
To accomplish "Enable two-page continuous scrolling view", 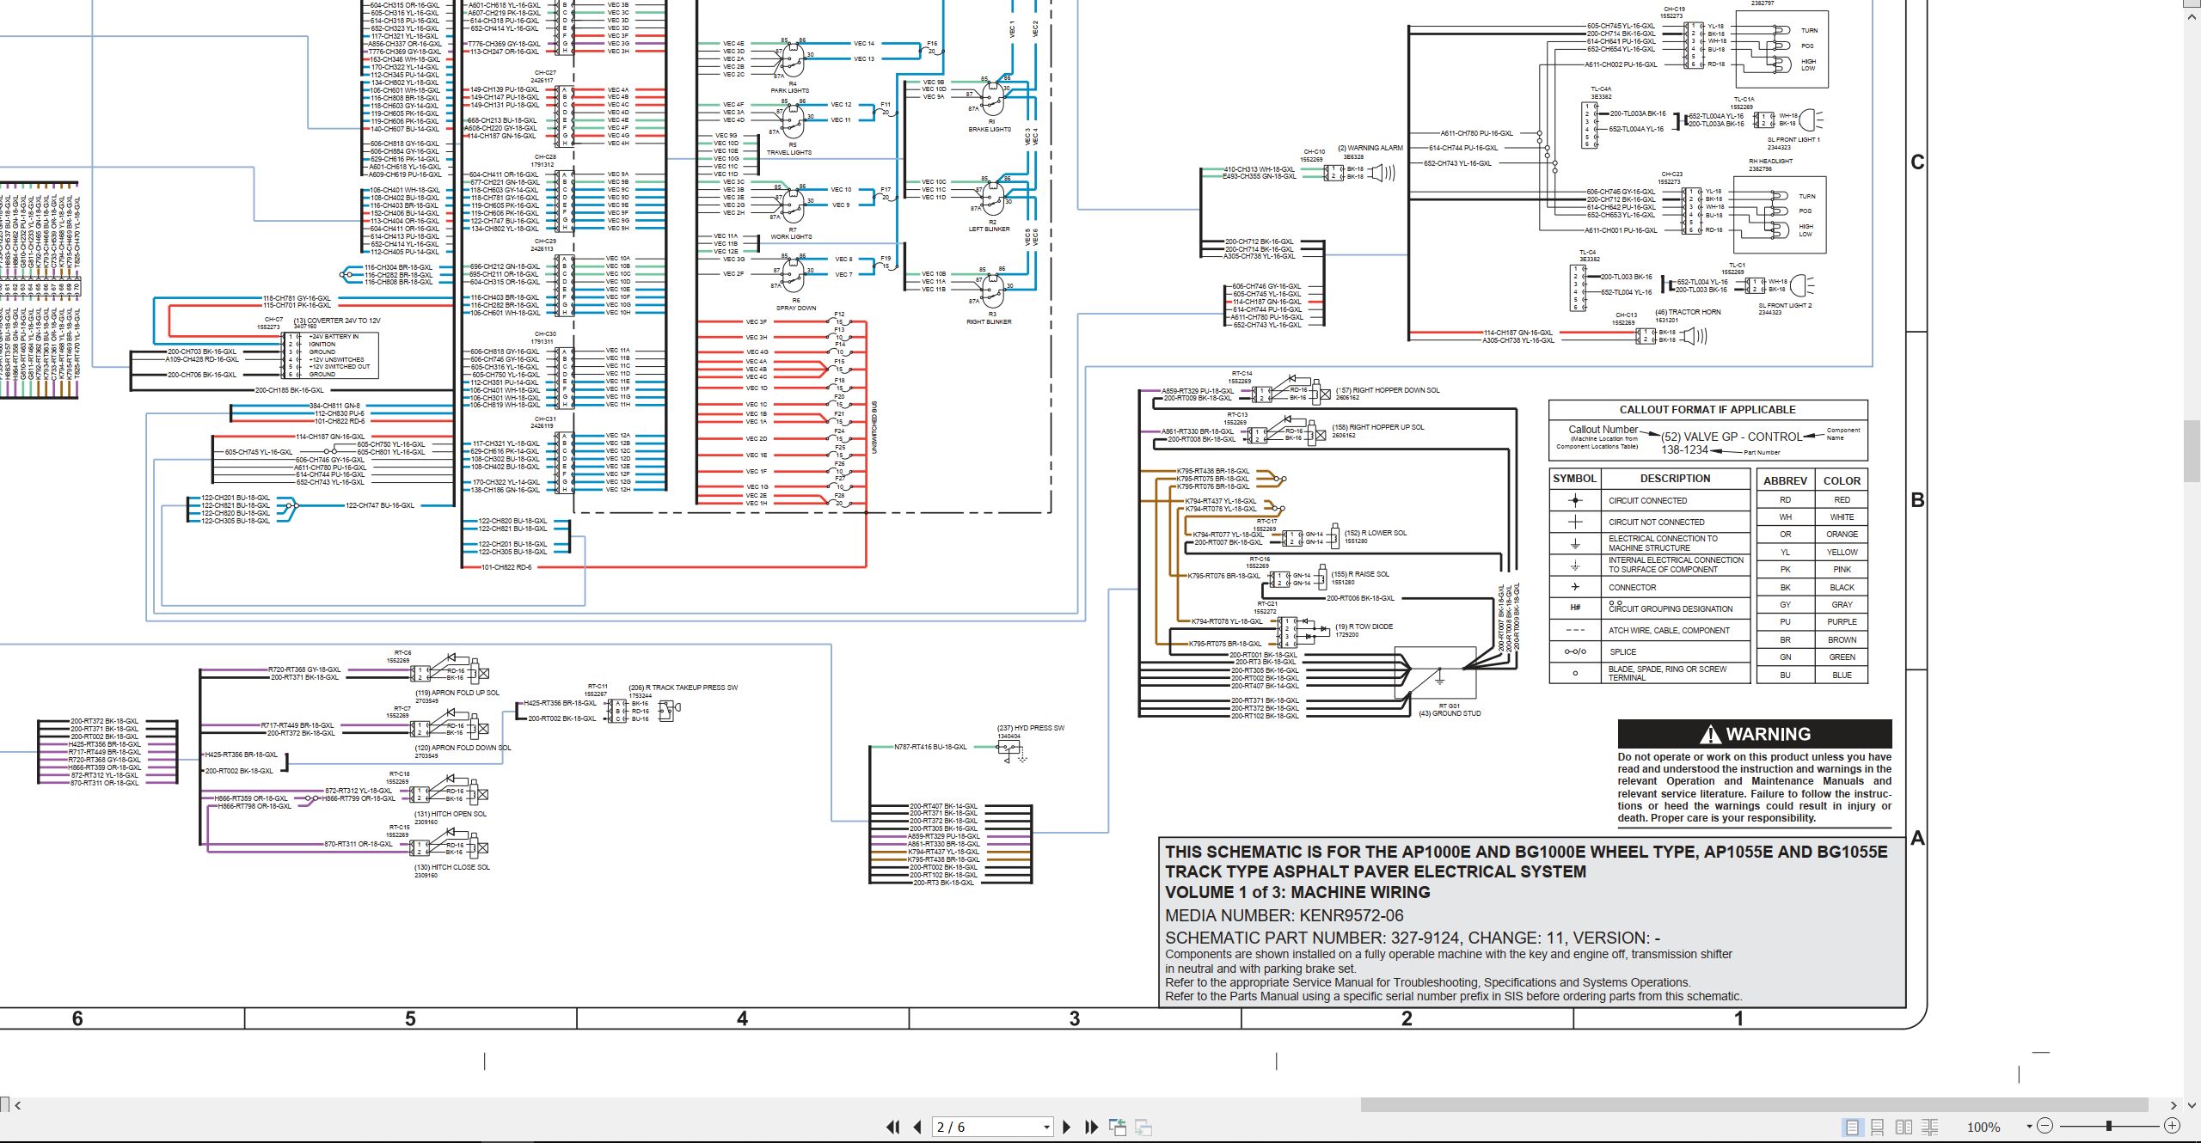I will [x=1930, y=1127].
